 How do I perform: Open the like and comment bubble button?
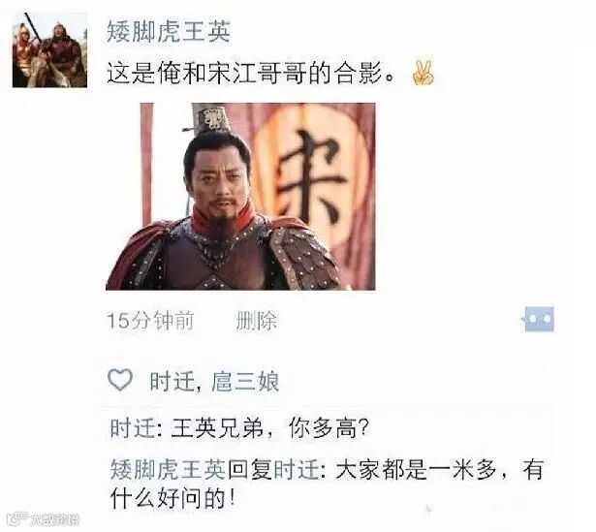(538, 319)
